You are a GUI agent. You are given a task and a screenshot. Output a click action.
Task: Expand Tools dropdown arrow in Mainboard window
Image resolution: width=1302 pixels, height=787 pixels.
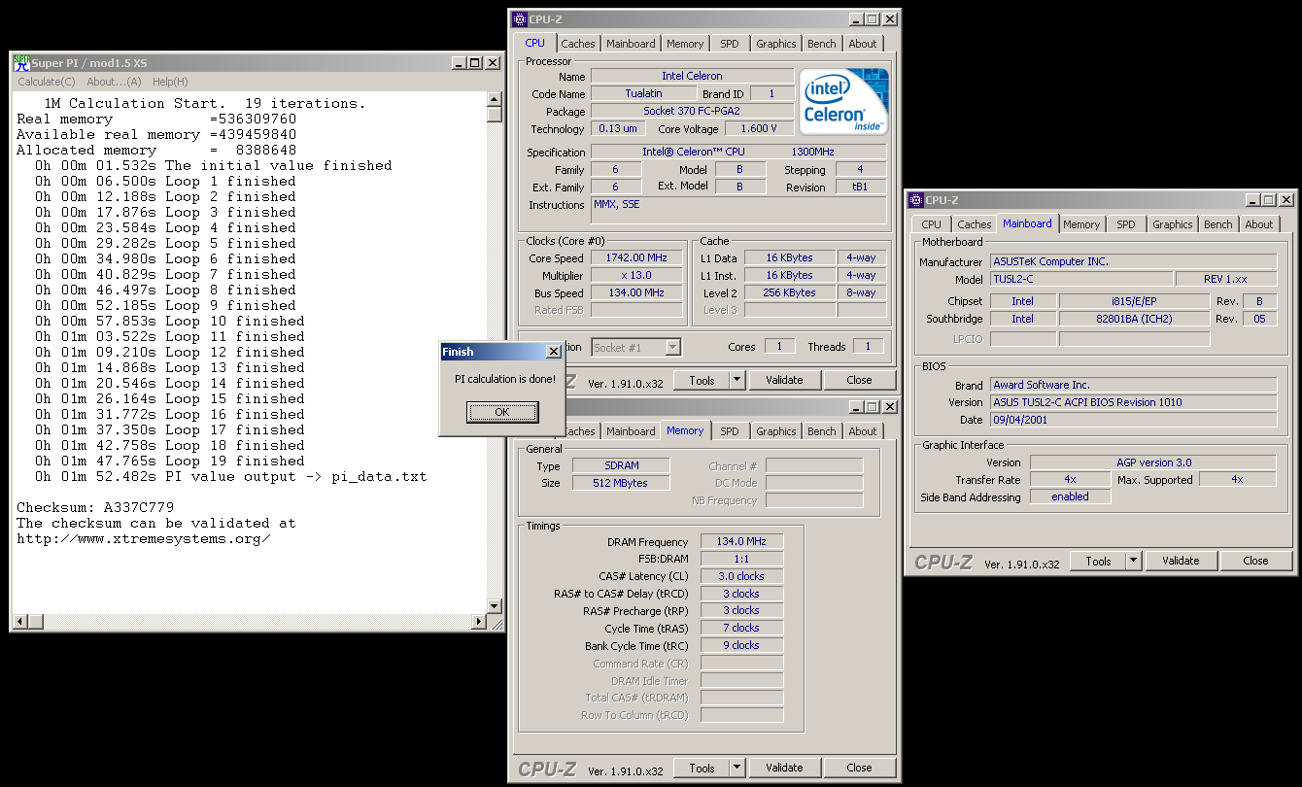click(x=1133, y=561)
